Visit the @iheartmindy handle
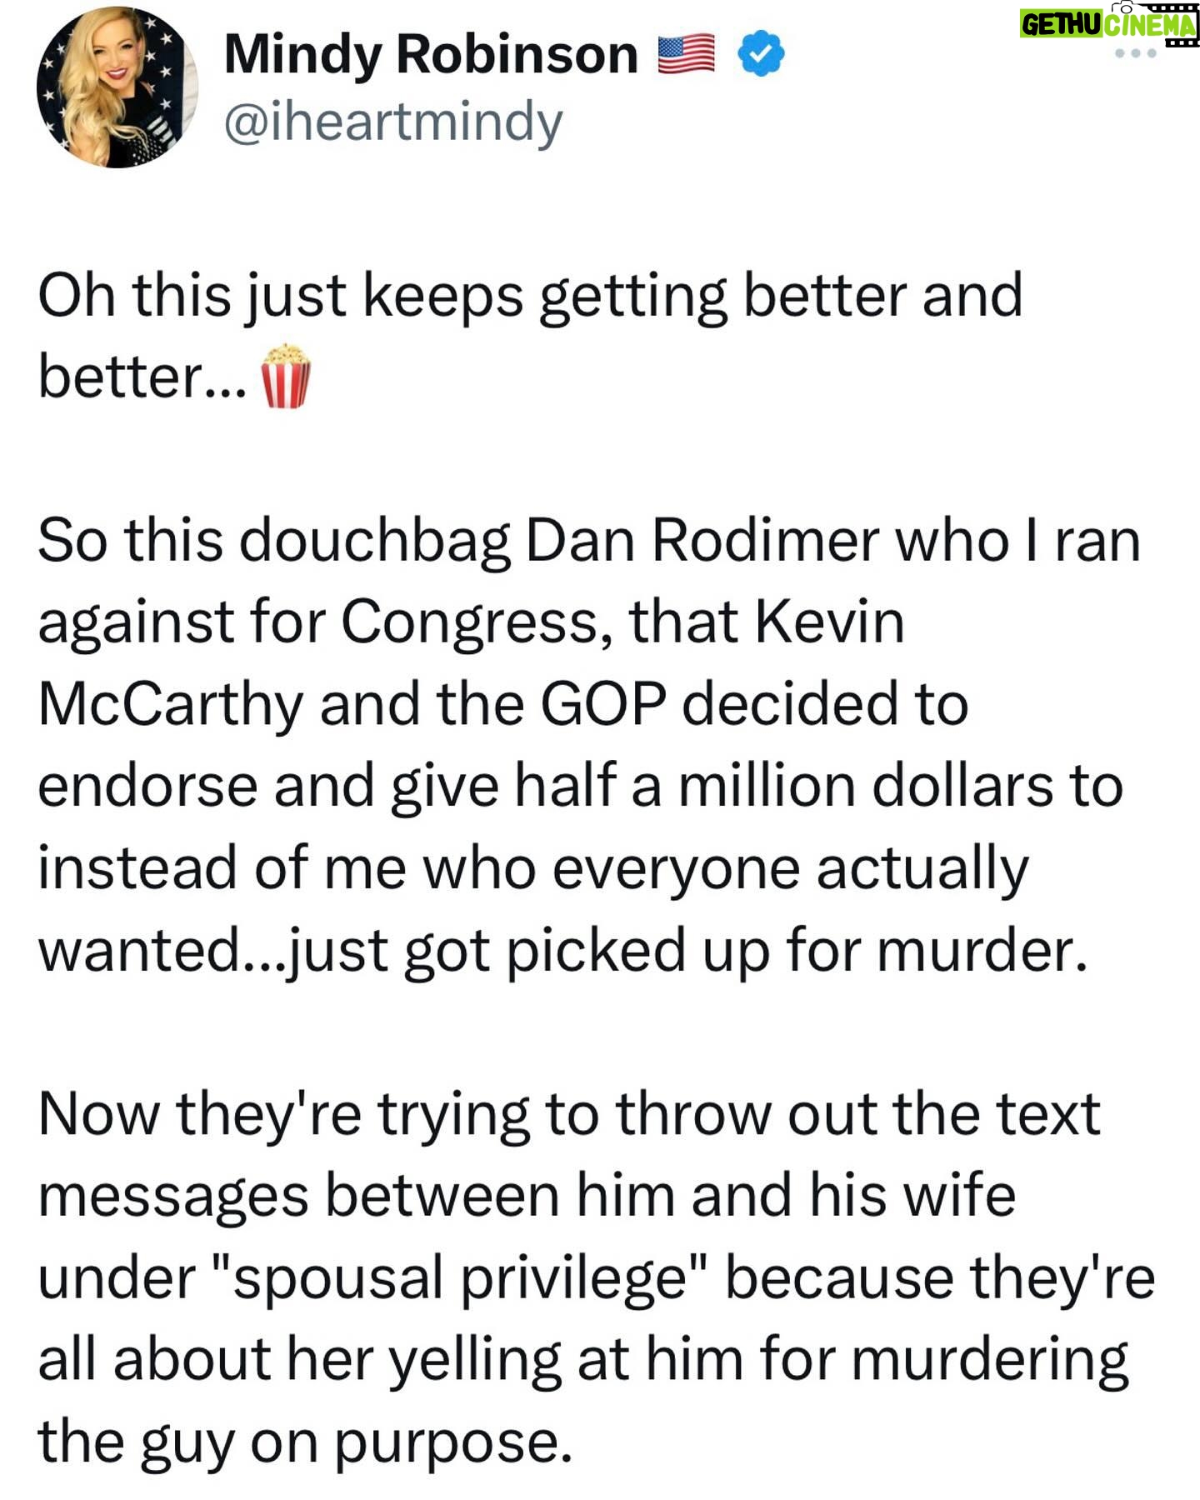Screen dimensions: 1200x1500 (x=393, y=122)
